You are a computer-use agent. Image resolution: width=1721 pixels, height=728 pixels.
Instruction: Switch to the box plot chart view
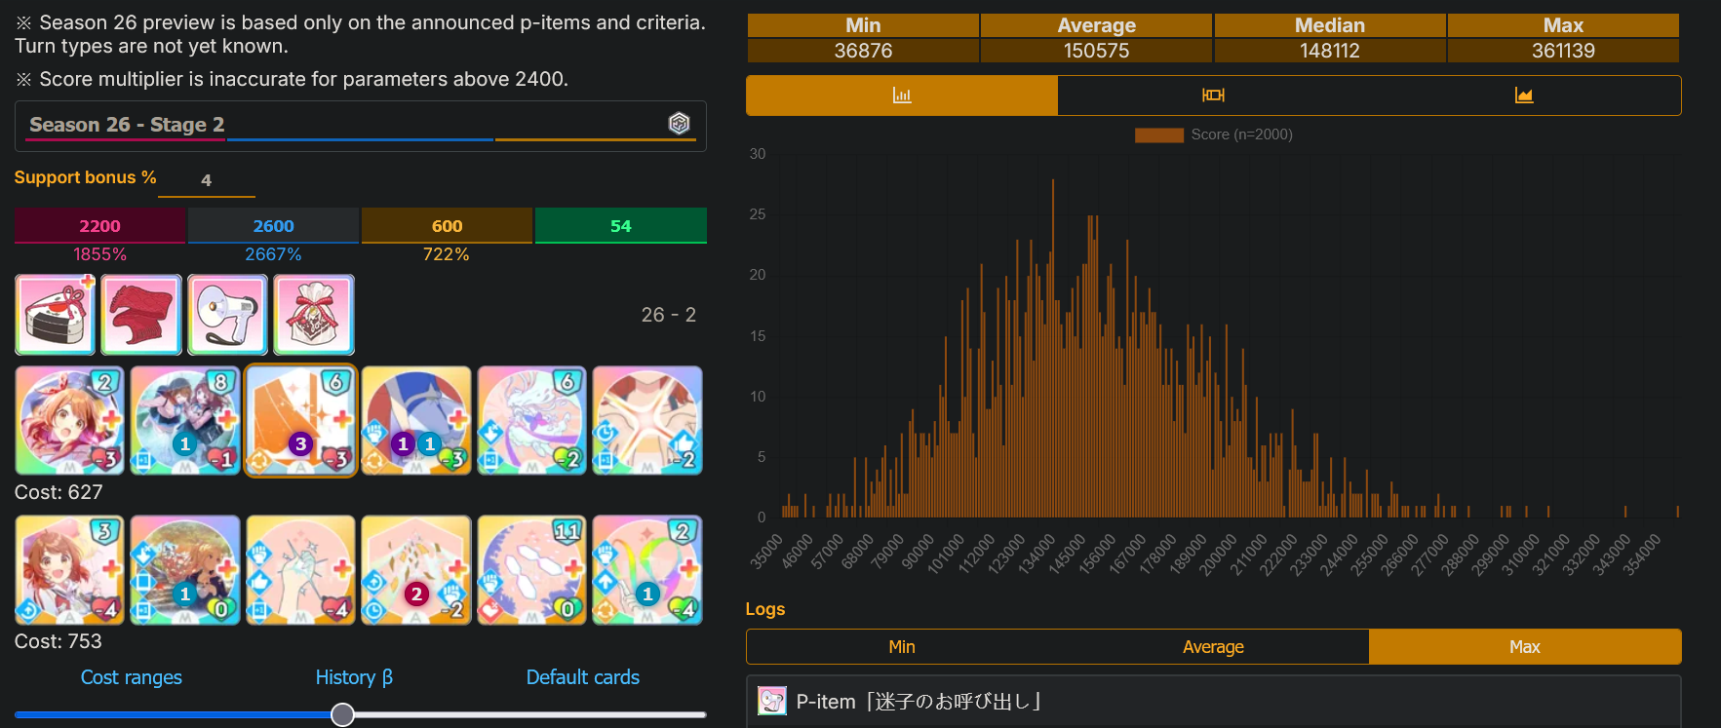(1213, 96)
